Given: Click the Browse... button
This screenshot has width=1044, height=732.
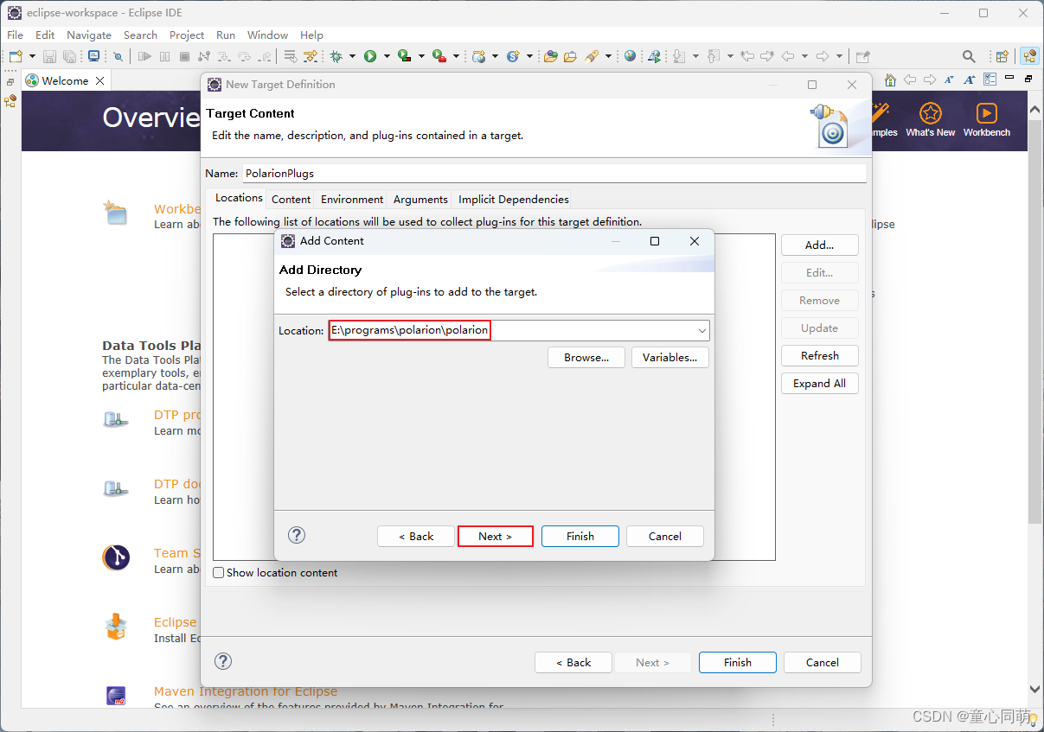Looking at the screenshot, I should point(586,357).
